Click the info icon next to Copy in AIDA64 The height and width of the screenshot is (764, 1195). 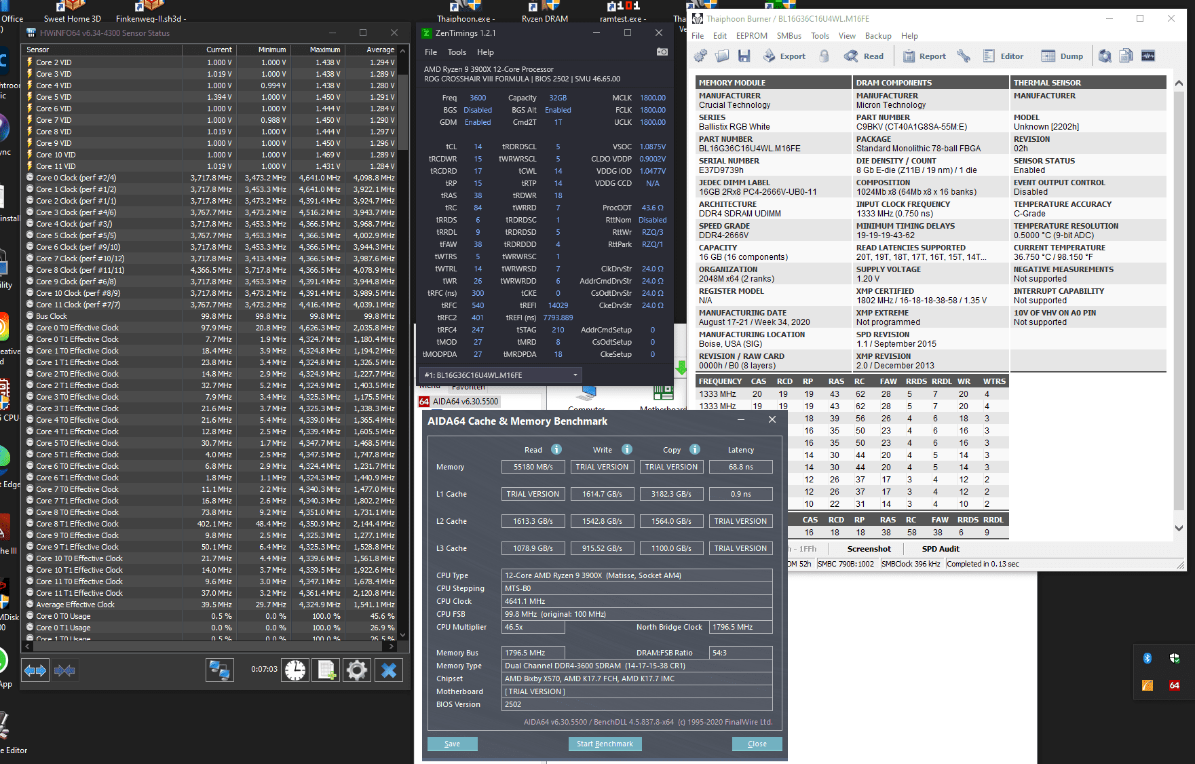click(695, 449)
